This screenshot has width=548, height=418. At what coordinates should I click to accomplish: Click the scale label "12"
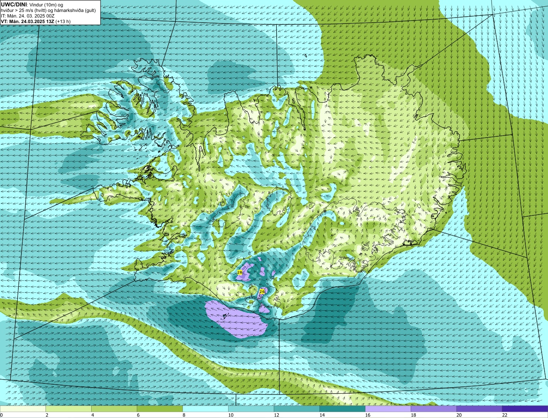[x=277, y=415]
